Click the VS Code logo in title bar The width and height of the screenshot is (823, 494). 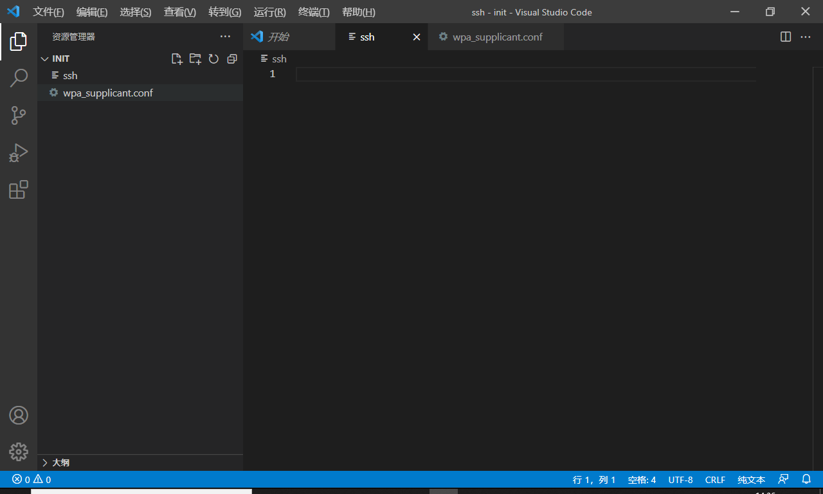point(13,12)
